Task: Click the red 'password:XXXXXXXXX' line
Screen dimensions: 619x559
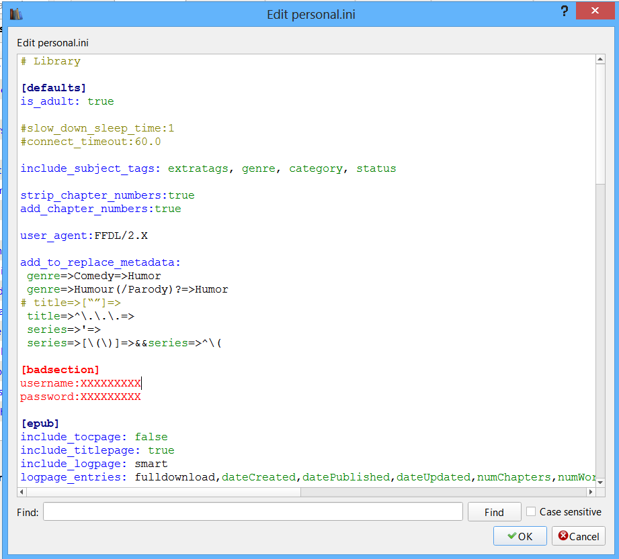Action: [x=81, y=397]
